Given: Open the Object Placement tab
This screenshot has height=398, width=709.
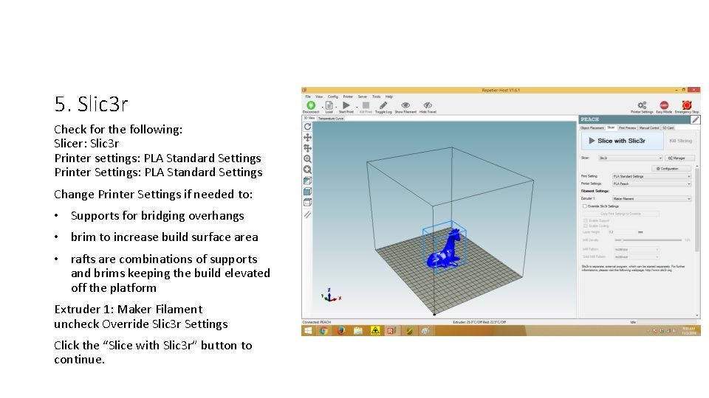Looking at the screenshot, I should 592,128.
